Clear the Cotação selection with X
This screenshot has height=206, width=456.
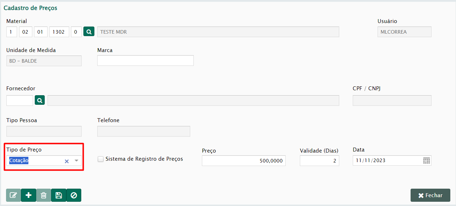point(66,161)
